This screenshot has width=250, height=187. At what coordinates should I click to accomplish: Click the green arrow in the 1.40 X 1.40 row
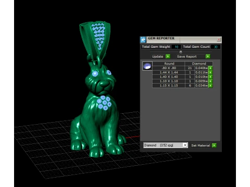pos(210,77)
